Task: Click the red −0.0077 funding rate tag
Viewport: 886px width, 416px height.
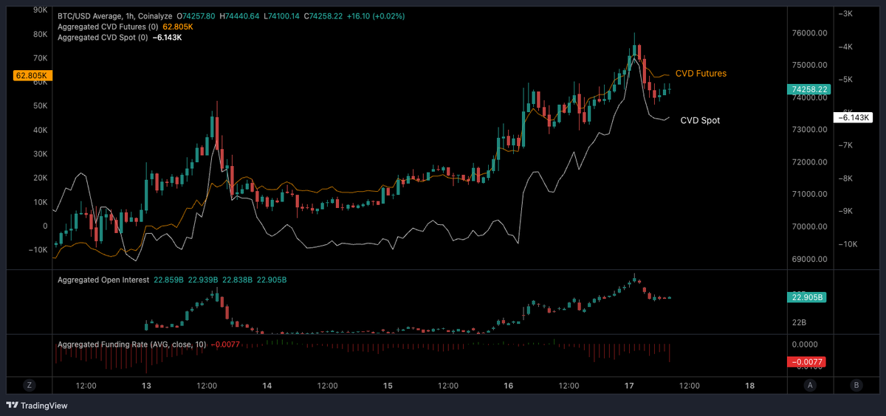Action: [x=807, y=362]
